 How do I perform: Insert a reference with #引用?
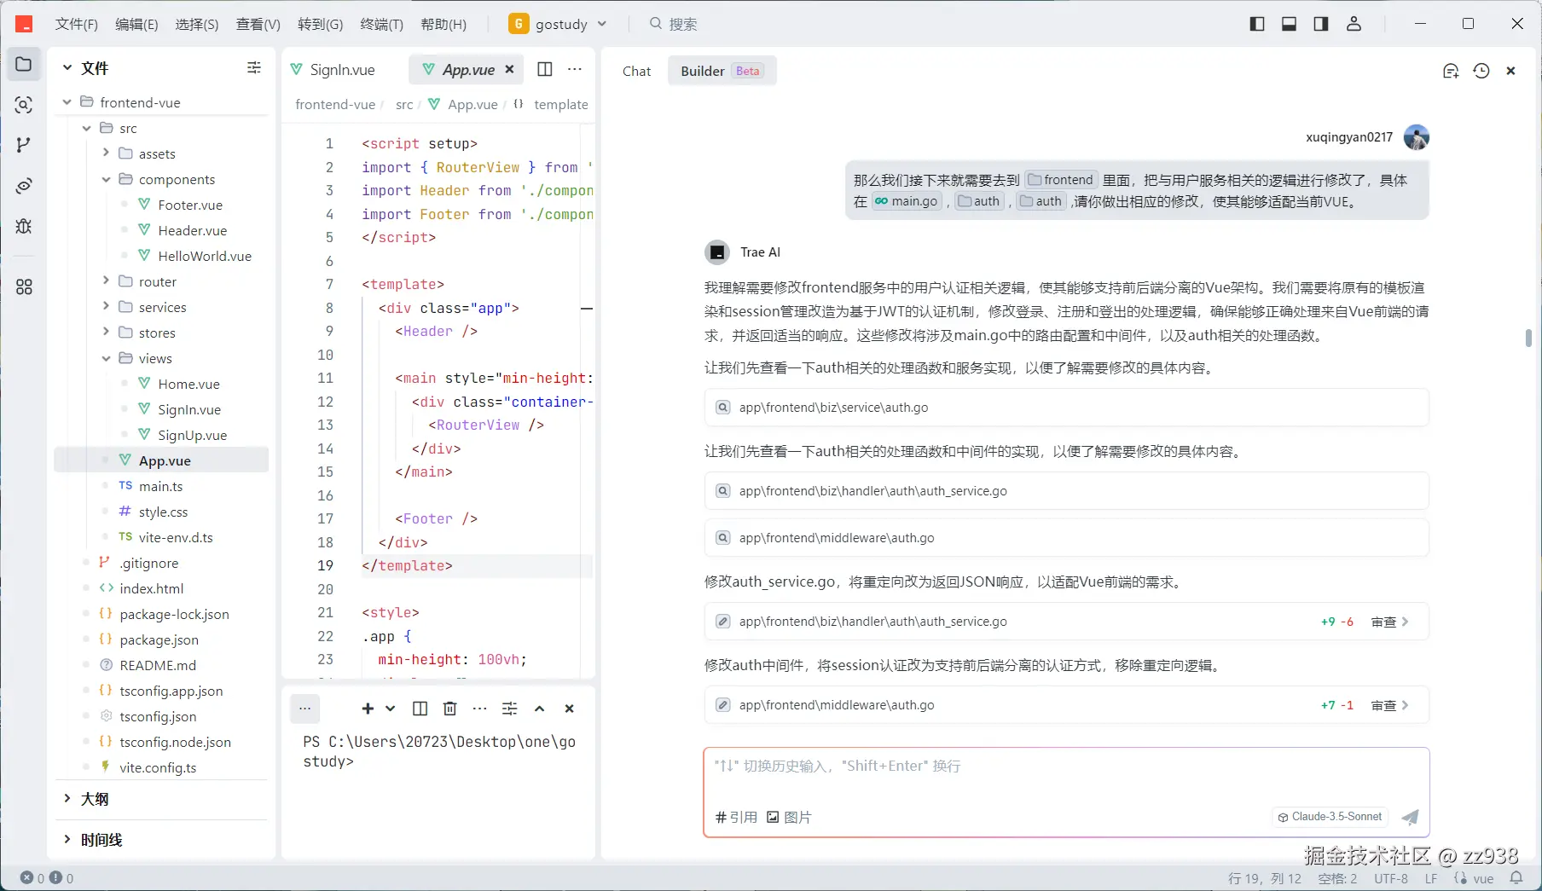click(736, 817)
